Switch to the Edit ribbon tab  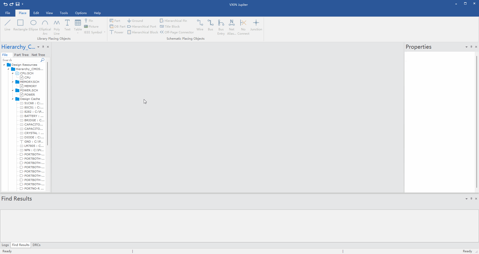(x=36, y=13)
